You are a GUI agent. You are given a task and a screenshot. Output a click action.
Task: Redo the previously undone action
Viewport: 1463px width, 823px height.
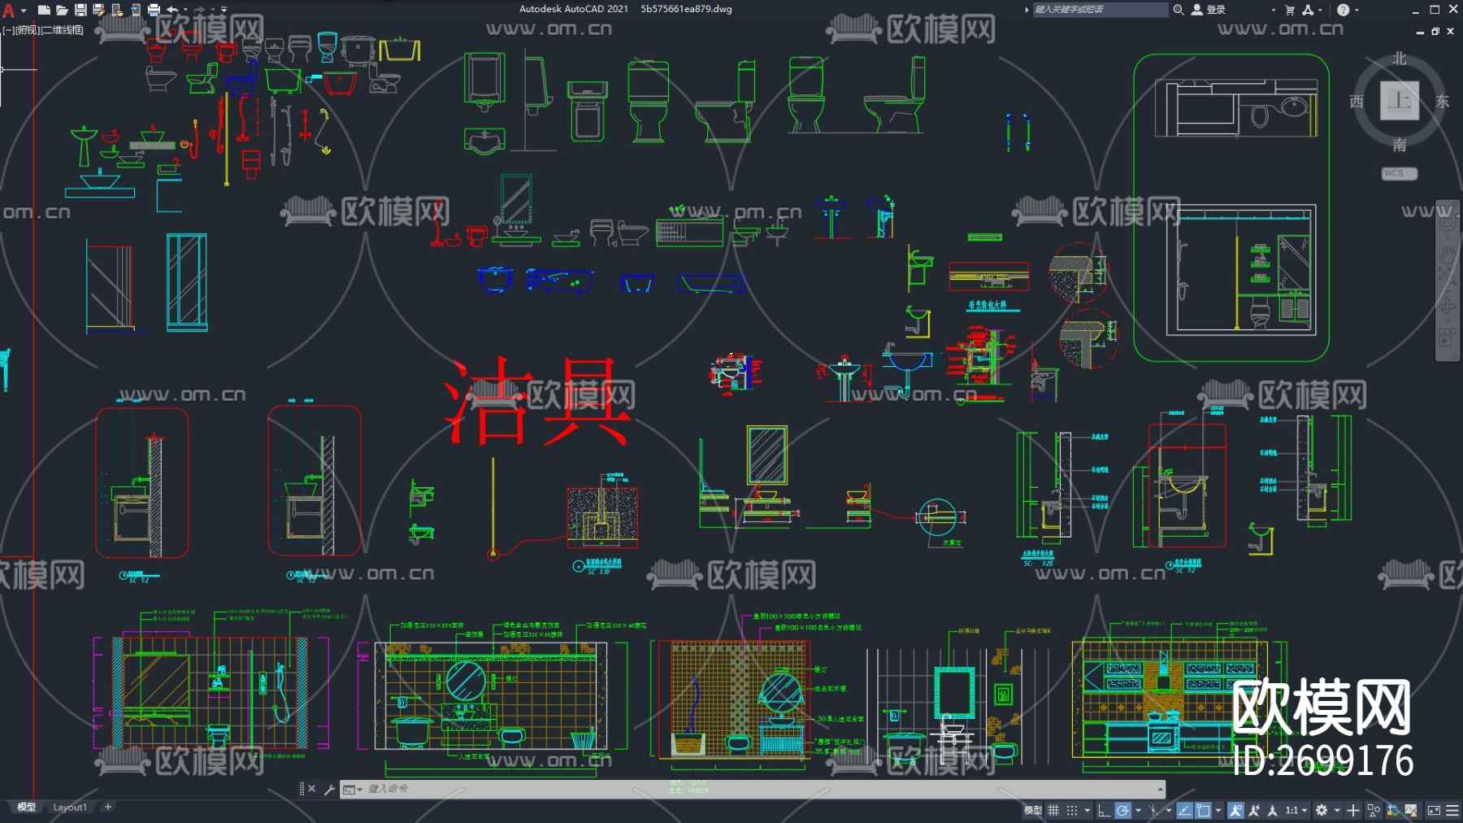(x=199, y=10)
